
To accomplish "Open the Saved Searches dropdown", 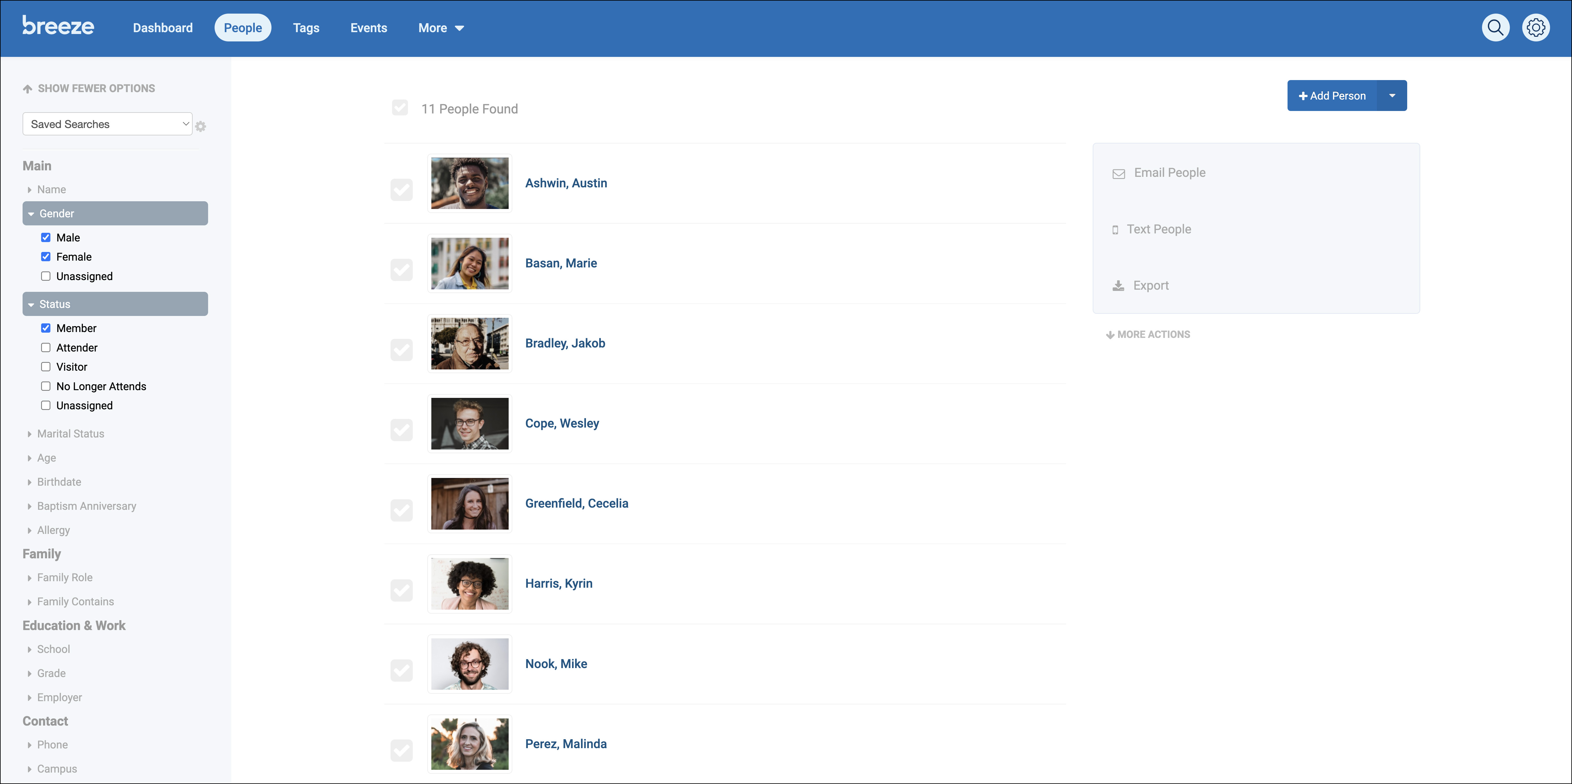I will pyautogui.click(x=107, y=124).
